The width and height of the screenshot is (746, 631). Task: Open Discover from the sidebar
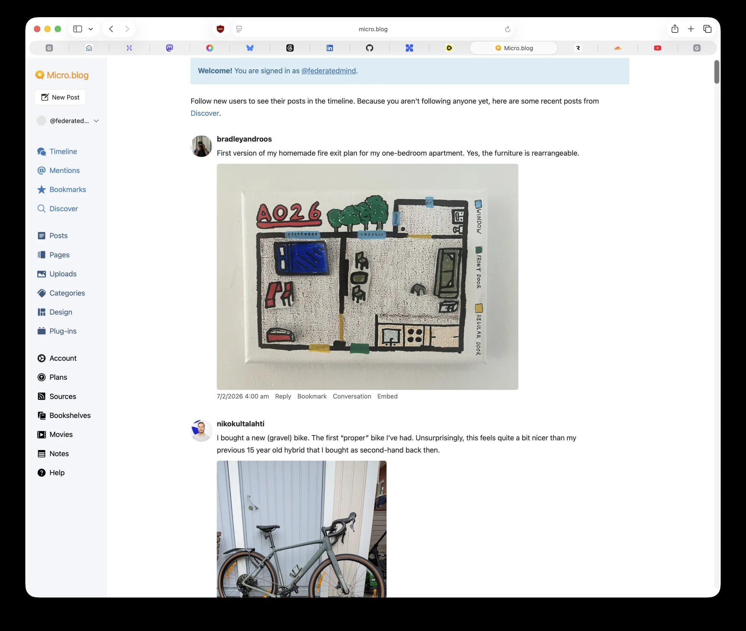58,209
